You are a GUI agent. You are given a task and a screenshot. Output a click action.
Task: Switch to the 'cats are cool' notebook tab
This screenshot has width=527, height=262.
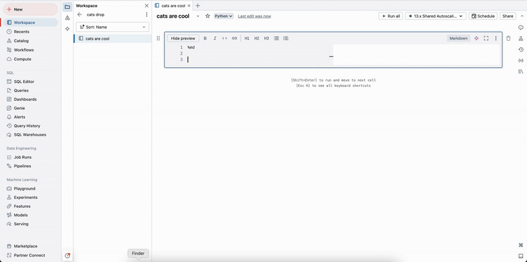point(173,6)
